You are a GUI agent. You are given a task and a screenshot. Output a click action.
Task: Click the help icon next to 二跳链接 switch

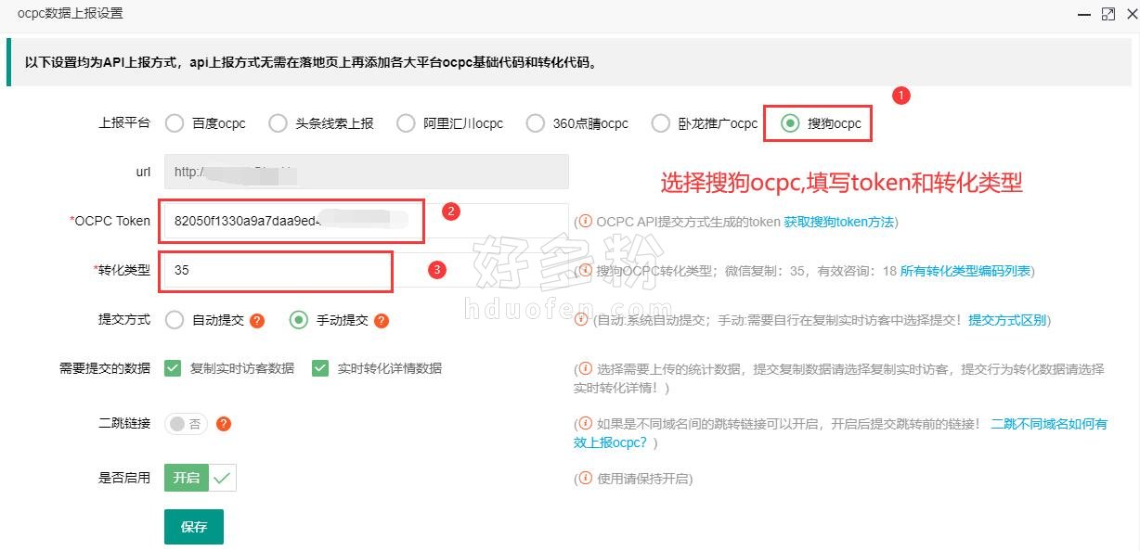223,424
